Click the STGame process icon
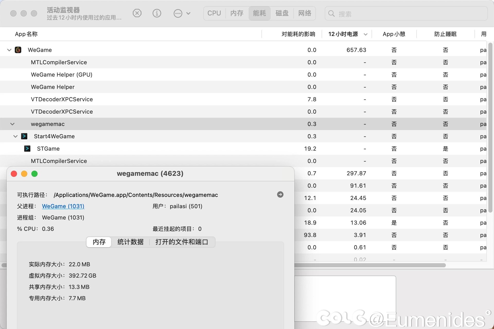Image resolution: width=494 pixels, height=329 pixels. pyautogui.click(x=27, y=149)
